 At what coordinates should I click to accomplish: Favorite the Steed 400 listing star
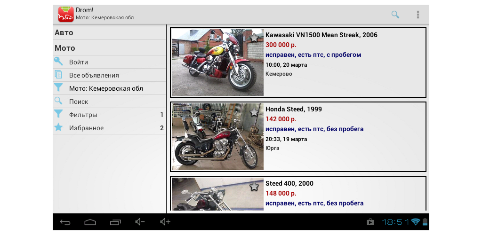pos(254,186)
